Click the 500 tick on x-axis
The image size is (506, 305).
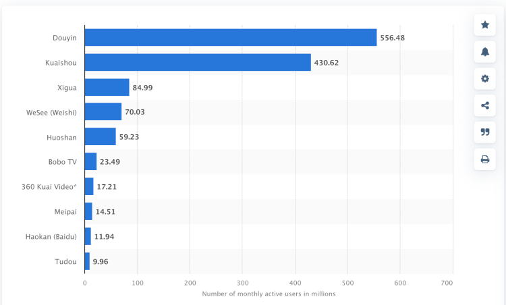point(348,283)
